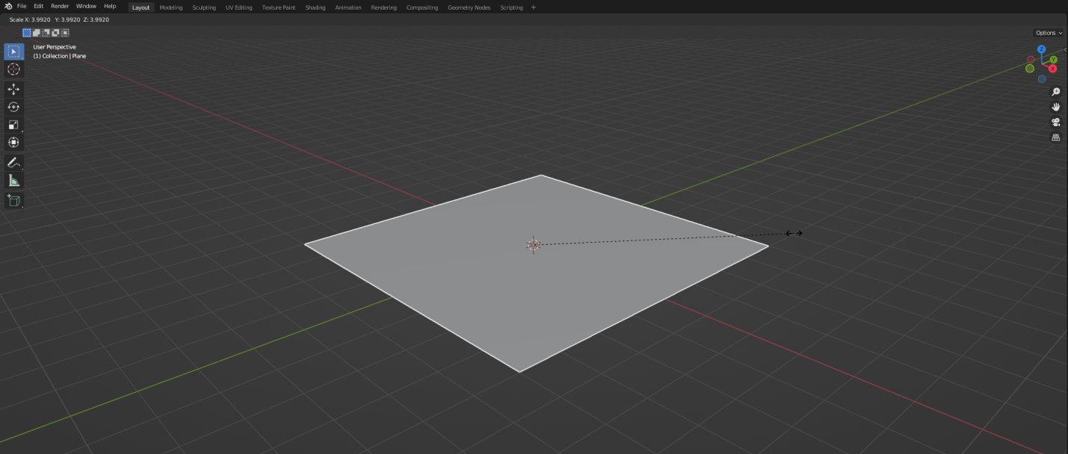Pick the Scale tool in toolbar
Screen dimensions: 1068x454
[x=13, y=125]
